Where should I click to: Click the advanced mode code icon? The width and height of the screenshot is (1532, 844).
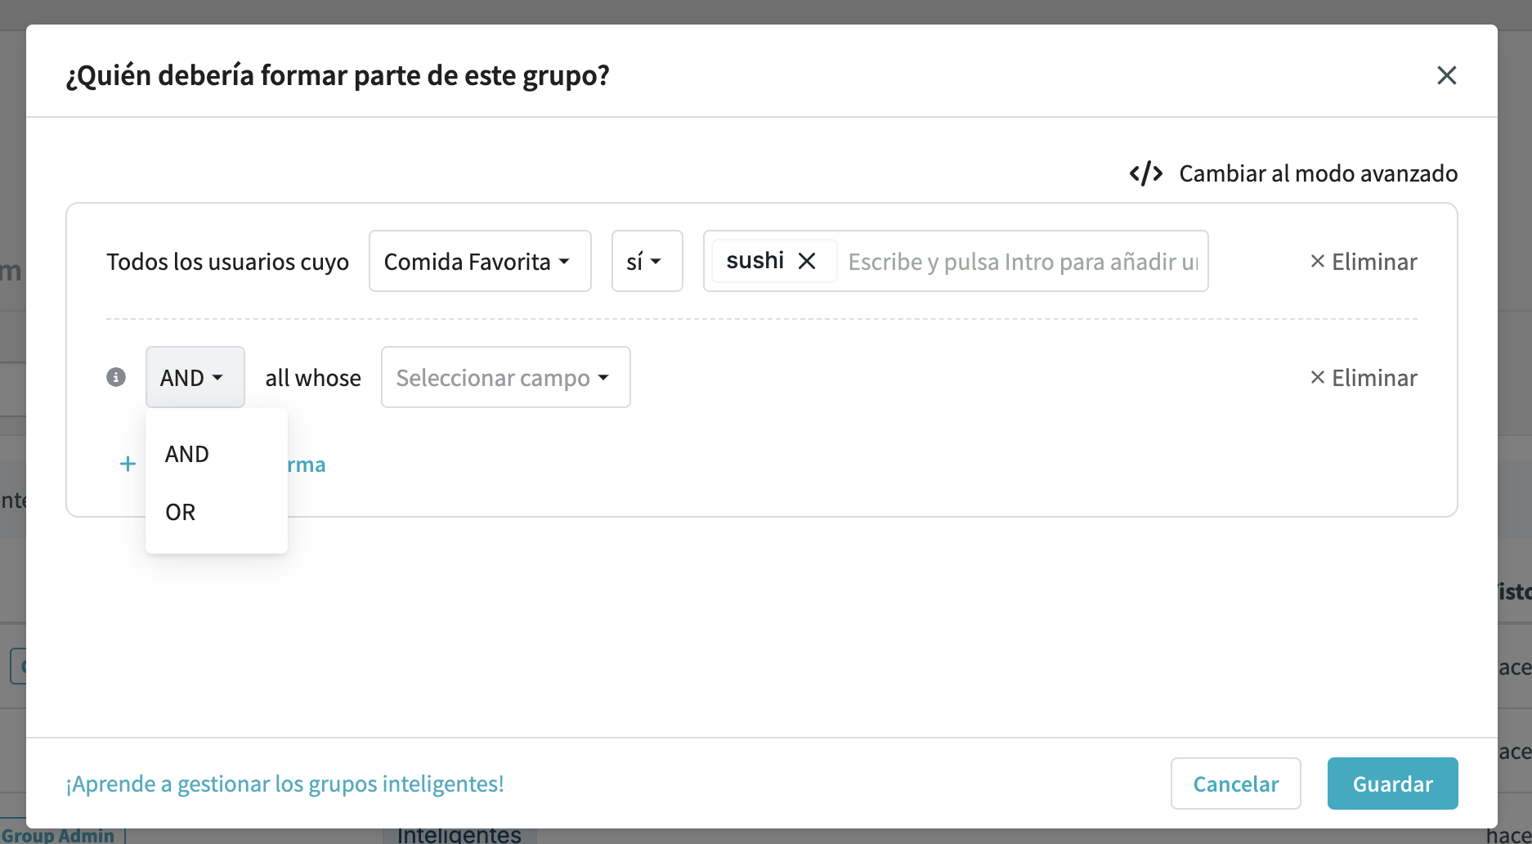pyautogui.click(x=1145, y=173)
